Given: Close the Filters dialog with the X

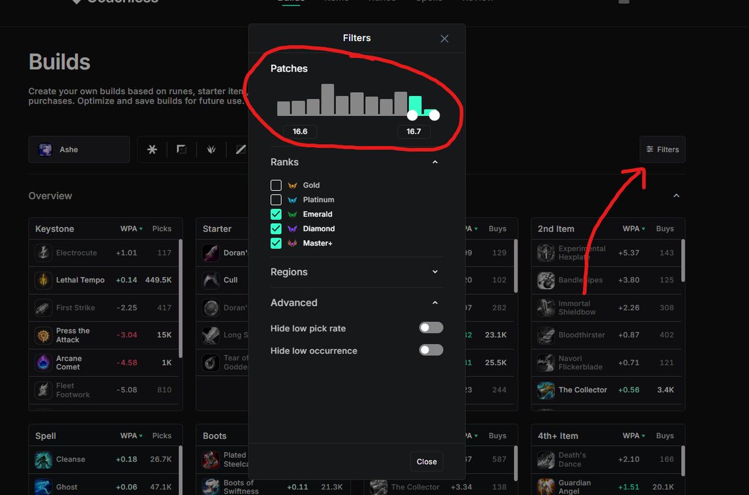Looking at the screenshot, I should click(x=444, y=39).
